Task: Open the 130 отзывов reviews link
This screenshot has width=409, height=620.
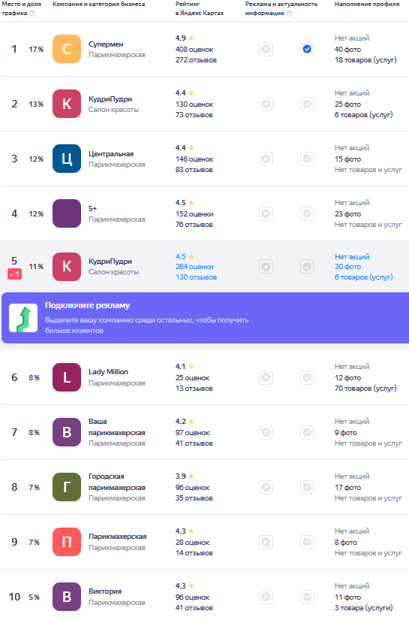Action: click(x=196, y=277)
